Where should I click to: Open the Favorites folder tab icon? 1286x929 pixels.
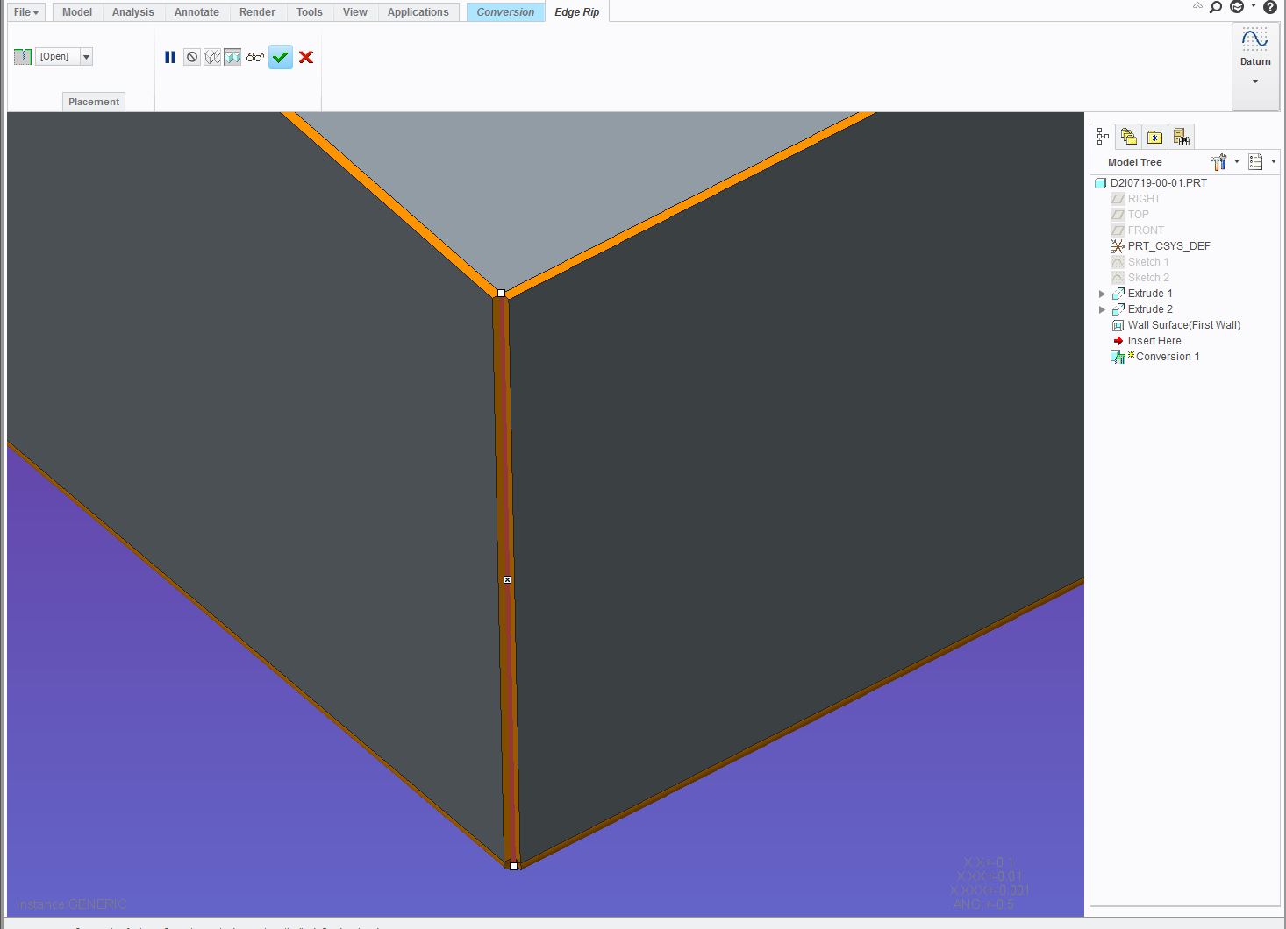[x=1154, y=137]
